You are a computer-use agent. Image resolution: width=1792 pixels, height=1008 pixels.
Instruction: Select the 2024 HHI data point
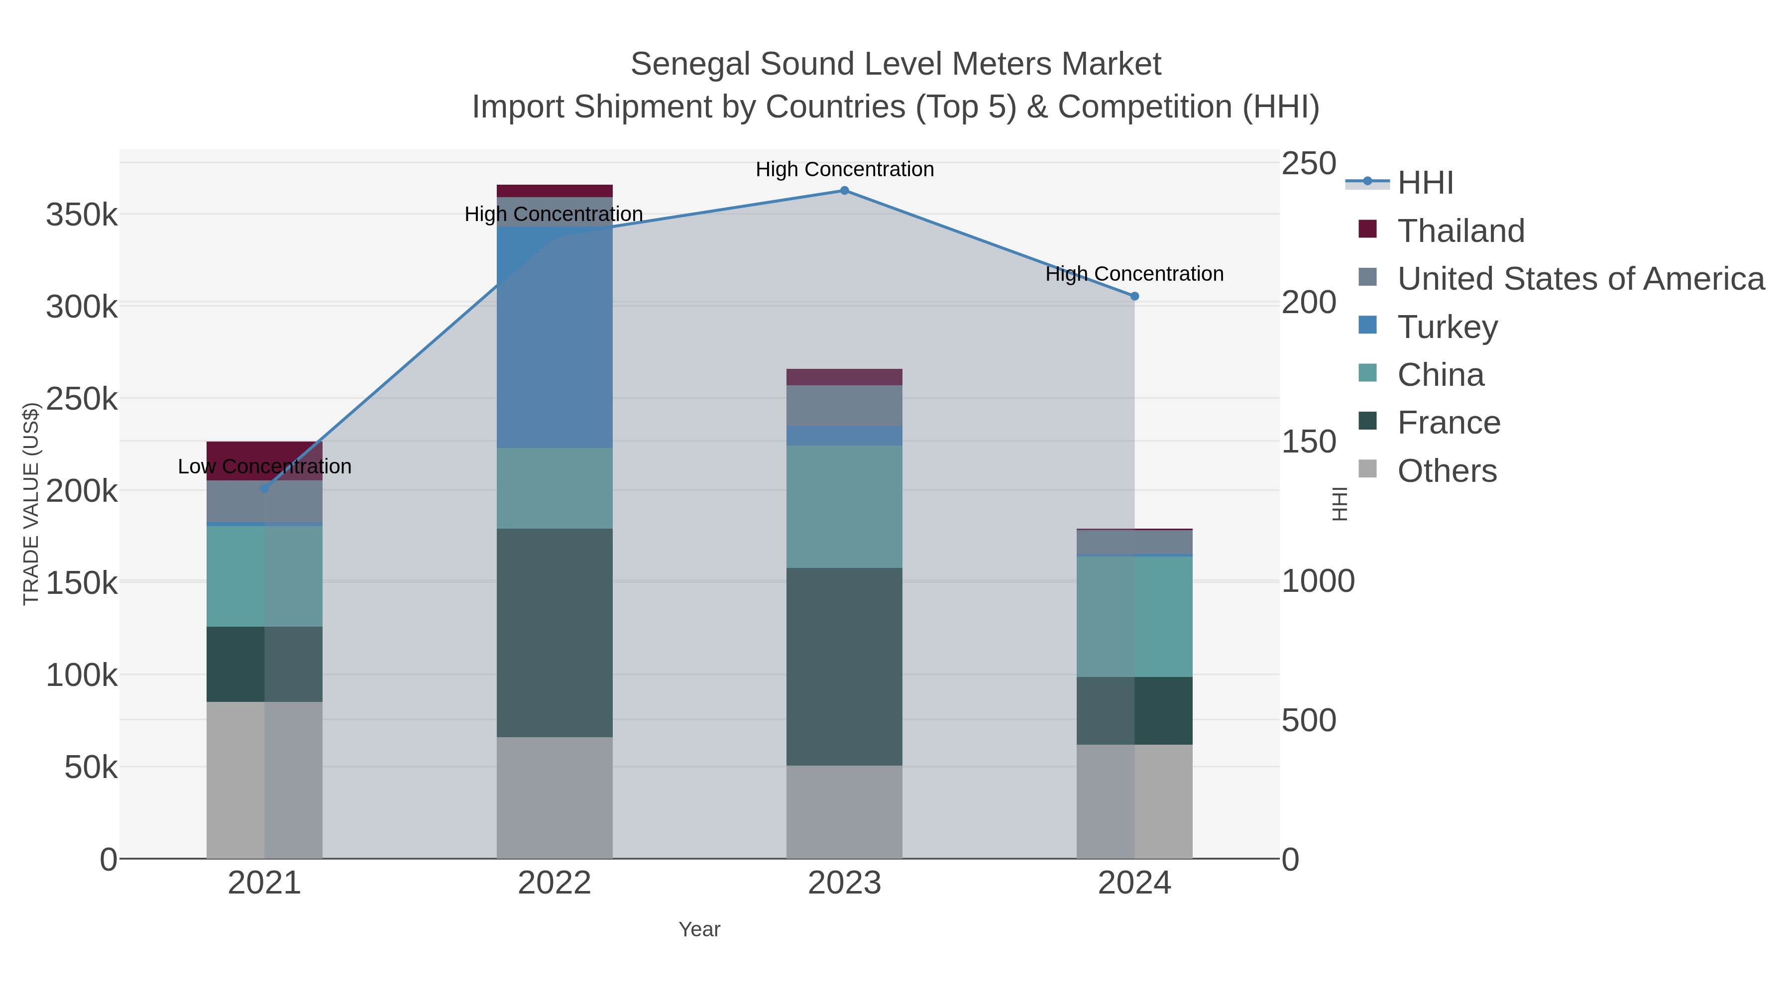(x=1134, y=296)
